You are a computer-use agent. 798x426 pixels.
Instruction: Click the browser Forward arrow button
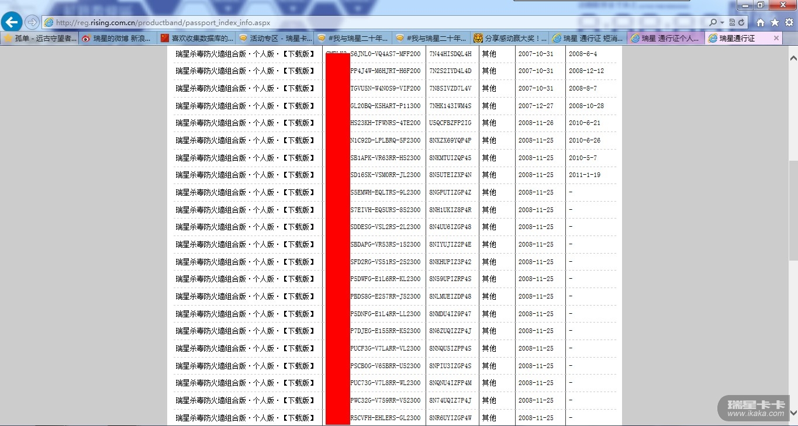point(32,22)
